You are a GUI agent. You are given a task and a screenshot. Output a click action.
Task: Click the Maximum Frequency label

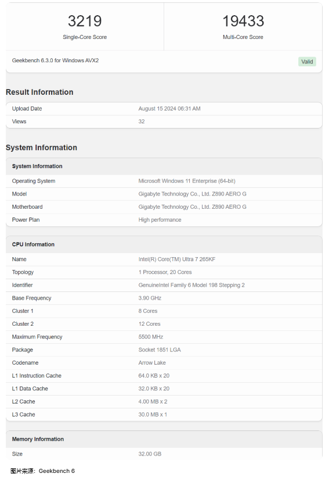37,337
